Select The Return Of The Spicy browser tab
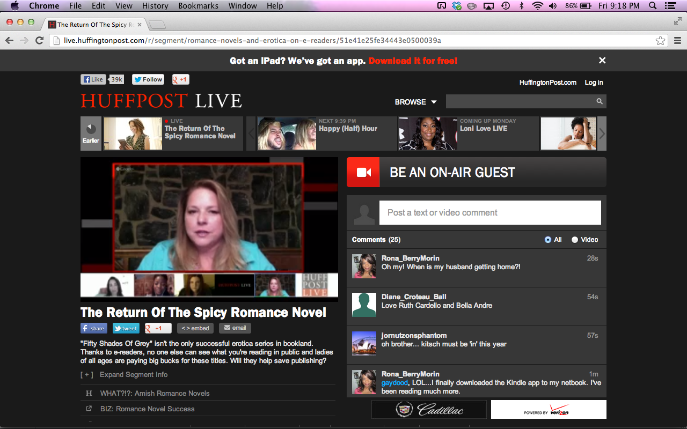Viewport: 687px width, 429px height. pyautogui.click(x=94, y=25)
